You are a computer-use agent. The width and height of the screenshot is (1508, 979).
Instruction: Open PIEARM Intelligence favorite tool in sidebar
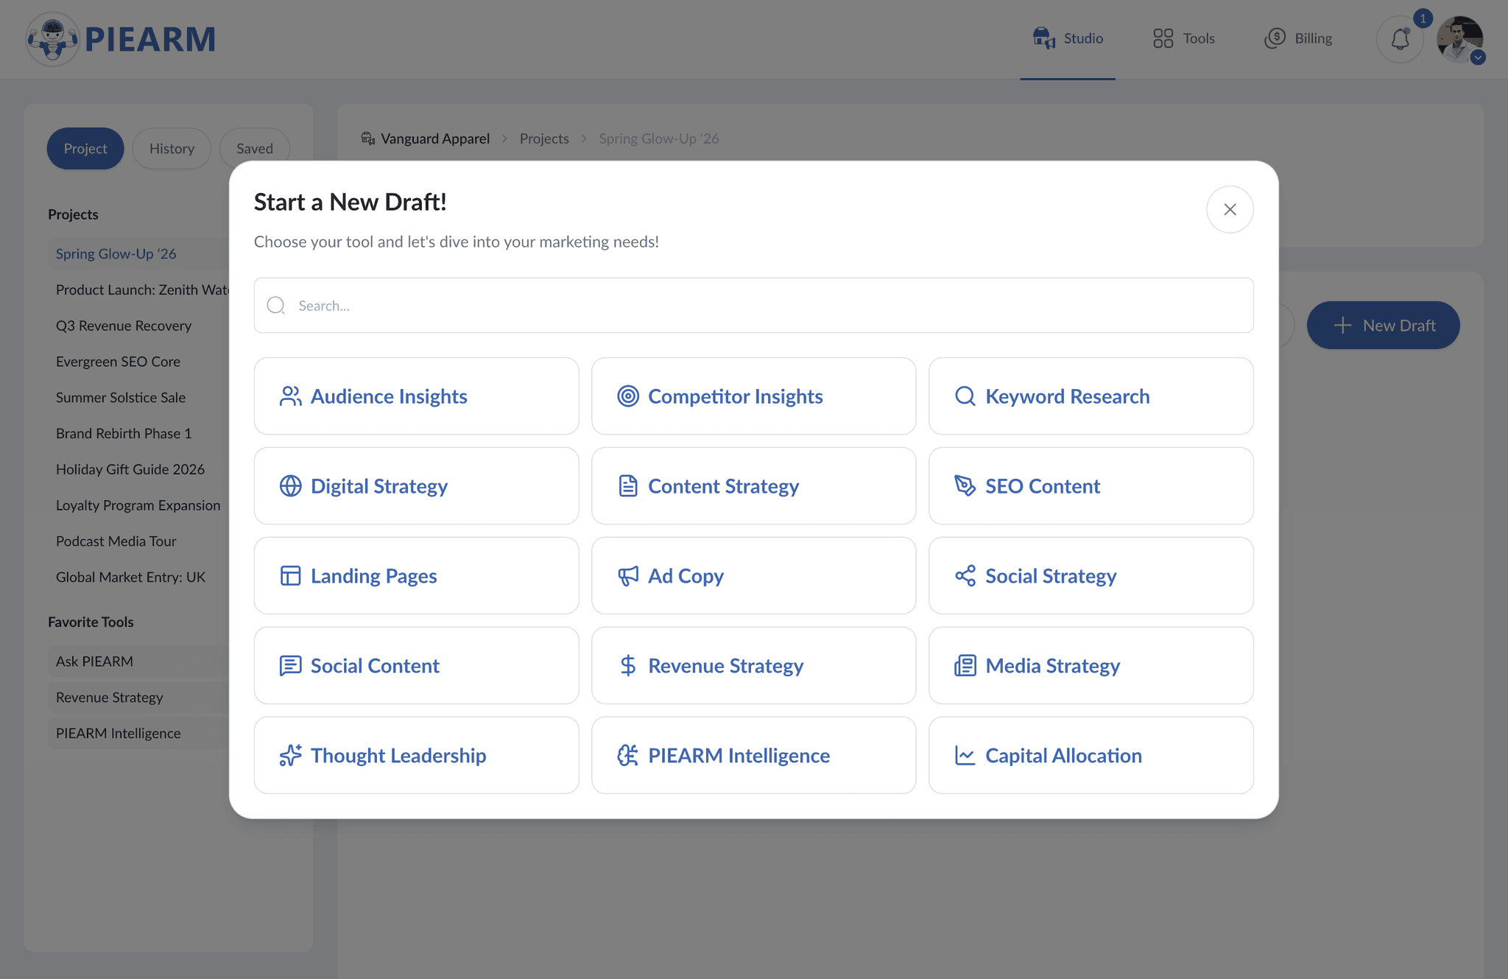click(140, 734)
